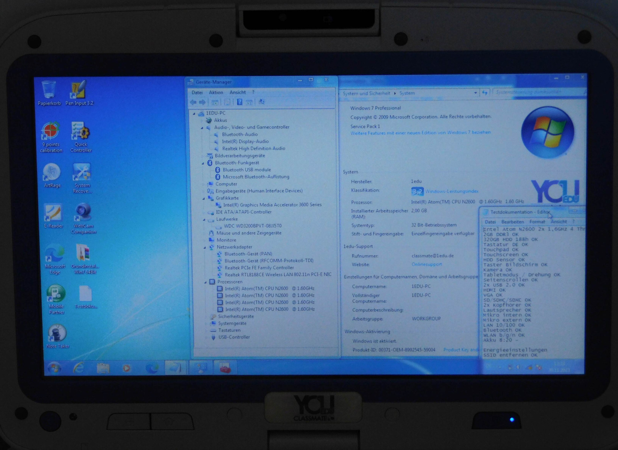
Task: Click the help icon in Geräte-Manager toolbar
Action: click(239, 102)
